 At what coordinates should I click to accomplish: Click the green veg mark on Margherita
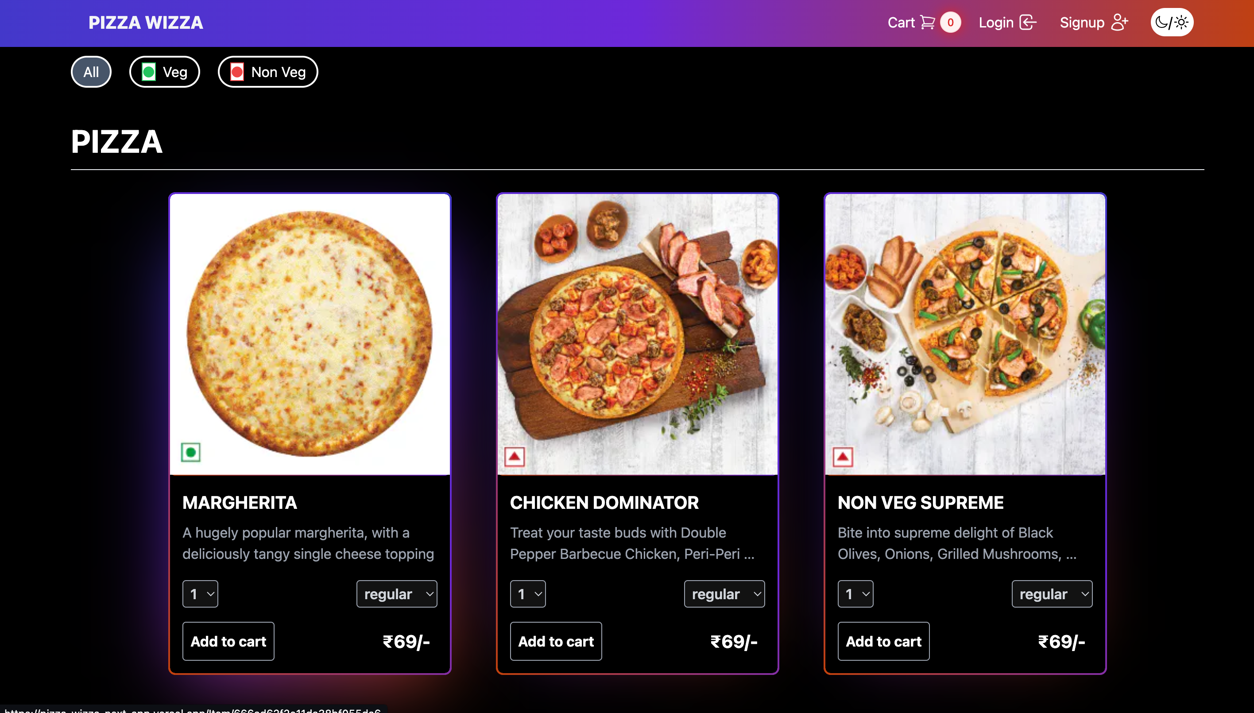(190, 452)
